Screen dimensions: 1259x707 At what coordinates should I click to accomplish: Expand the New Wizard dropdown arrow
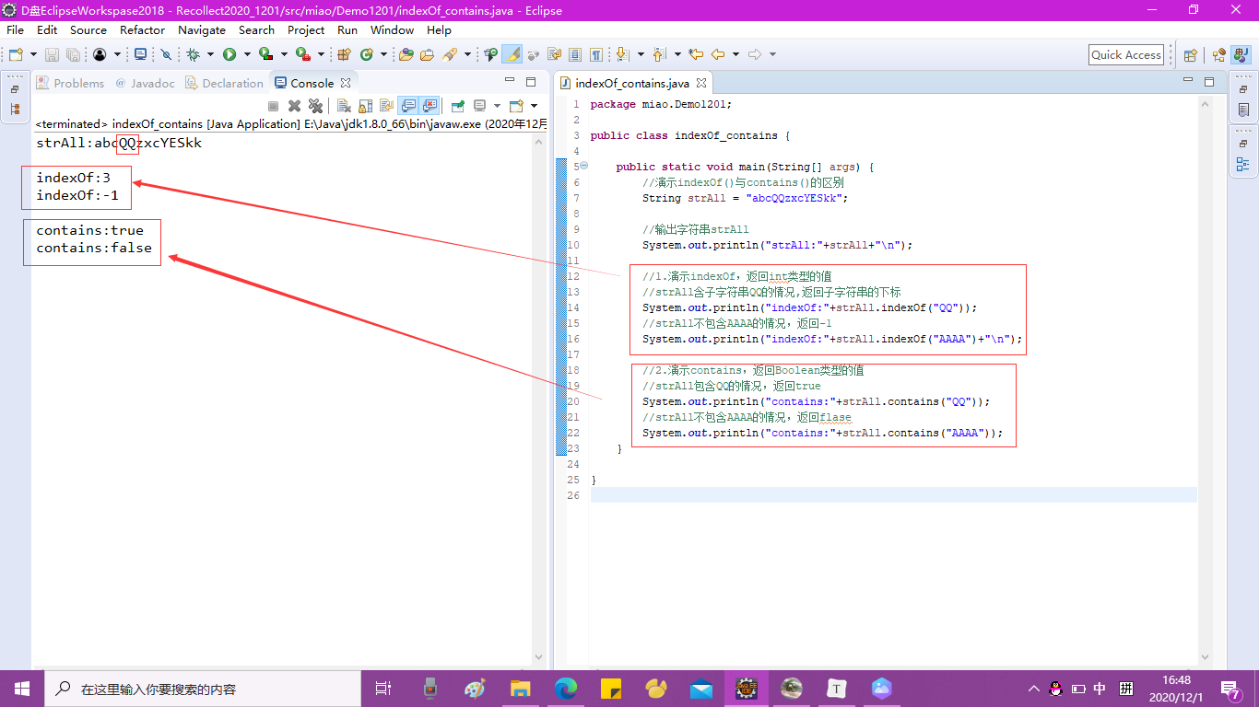32,53
